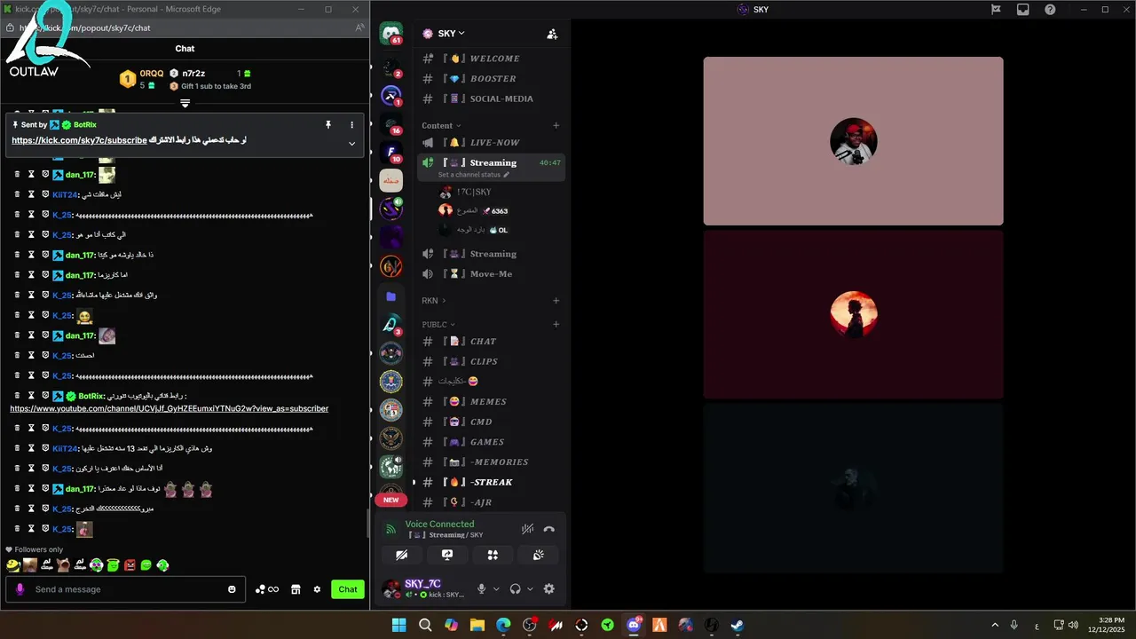This screenshot has width=1136, height=639.
Task: Send message with green Chat button
Action: [x=348, y=589]
